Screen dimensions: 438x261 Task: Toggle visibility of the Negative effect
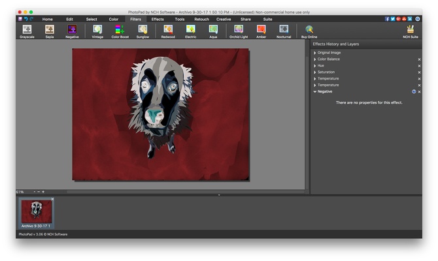click(414, 91)
